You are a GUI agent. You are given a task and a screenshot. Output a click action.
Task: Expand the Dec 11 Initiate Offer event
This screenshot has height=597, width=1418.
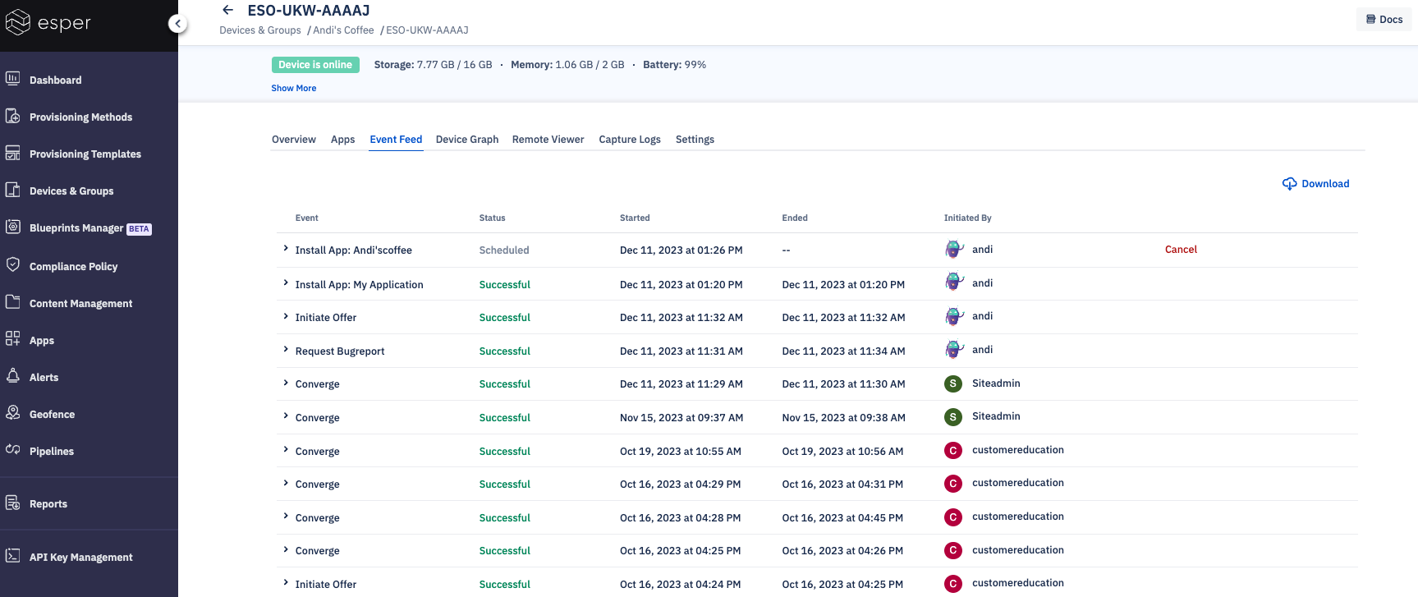tap(286, 315)
